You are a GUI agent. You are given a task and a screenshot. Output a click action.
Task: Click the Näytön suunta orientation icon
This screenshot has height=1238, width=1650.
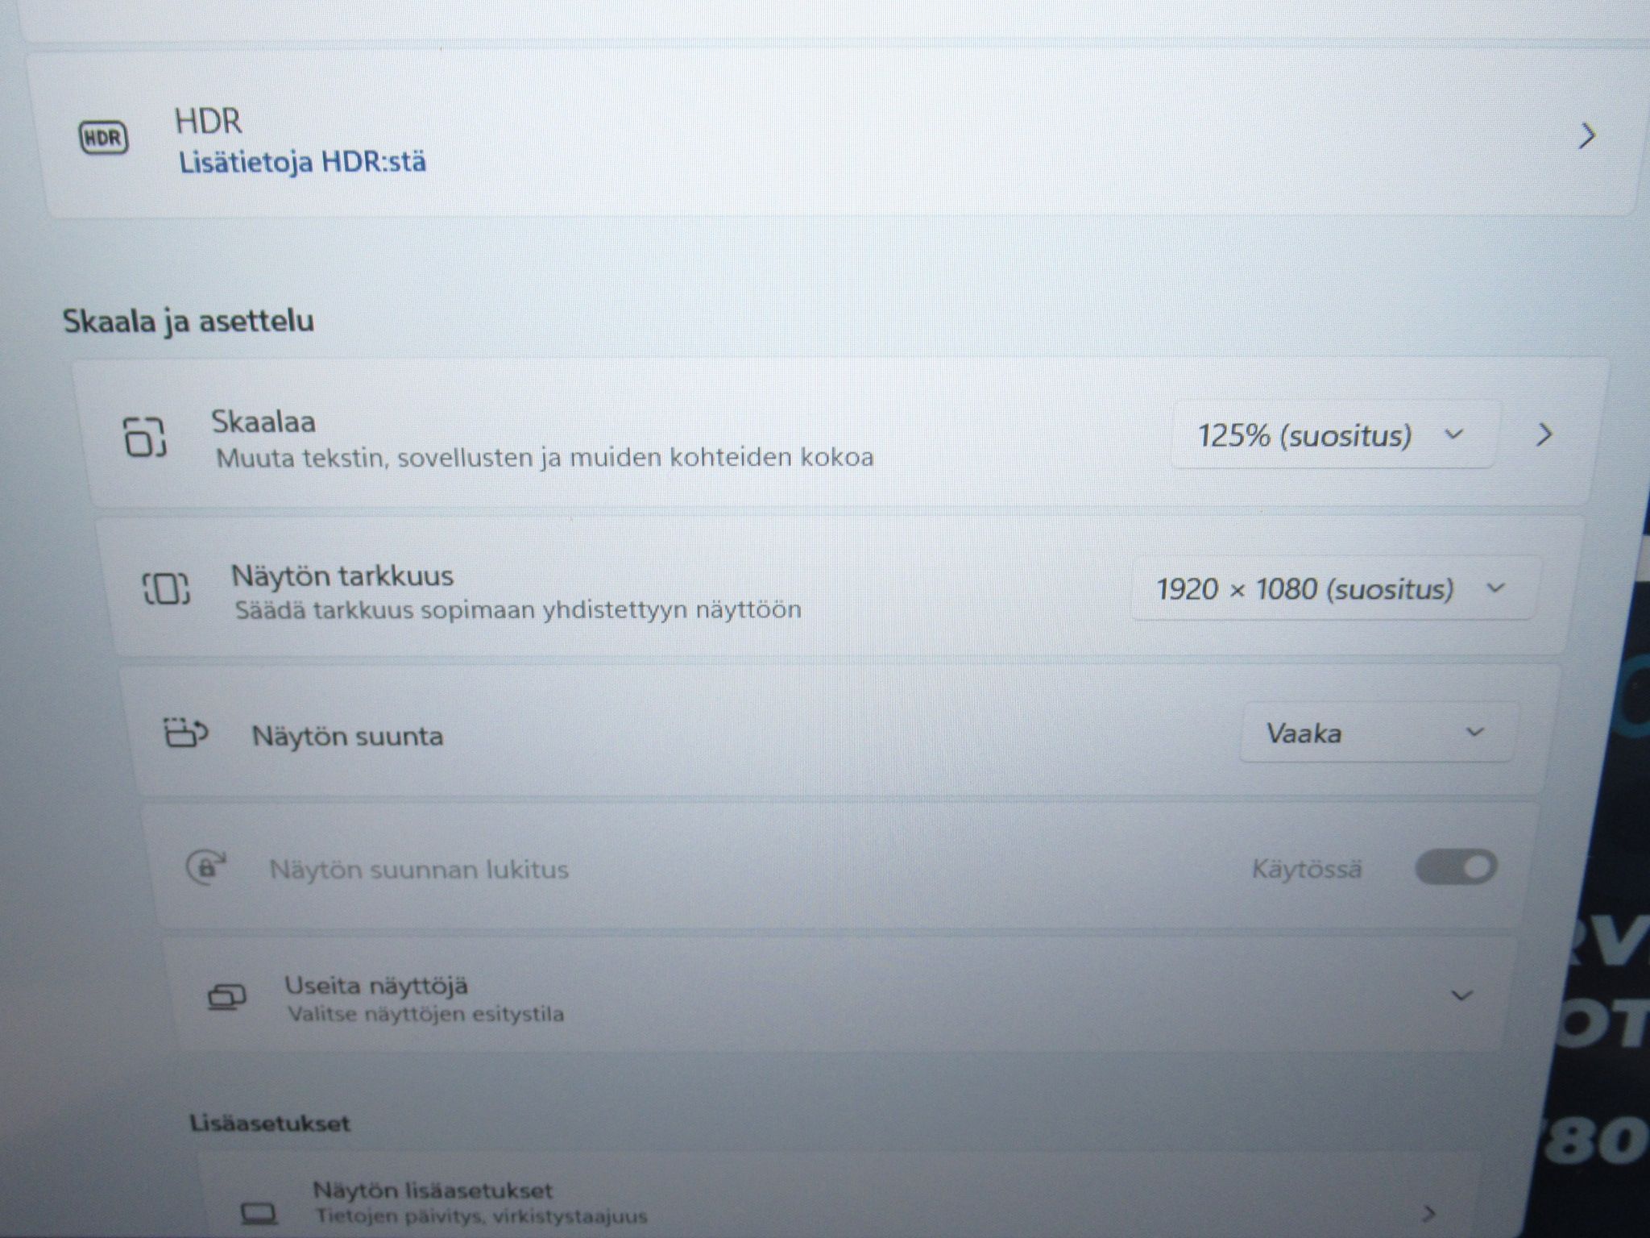click(186, 733)
